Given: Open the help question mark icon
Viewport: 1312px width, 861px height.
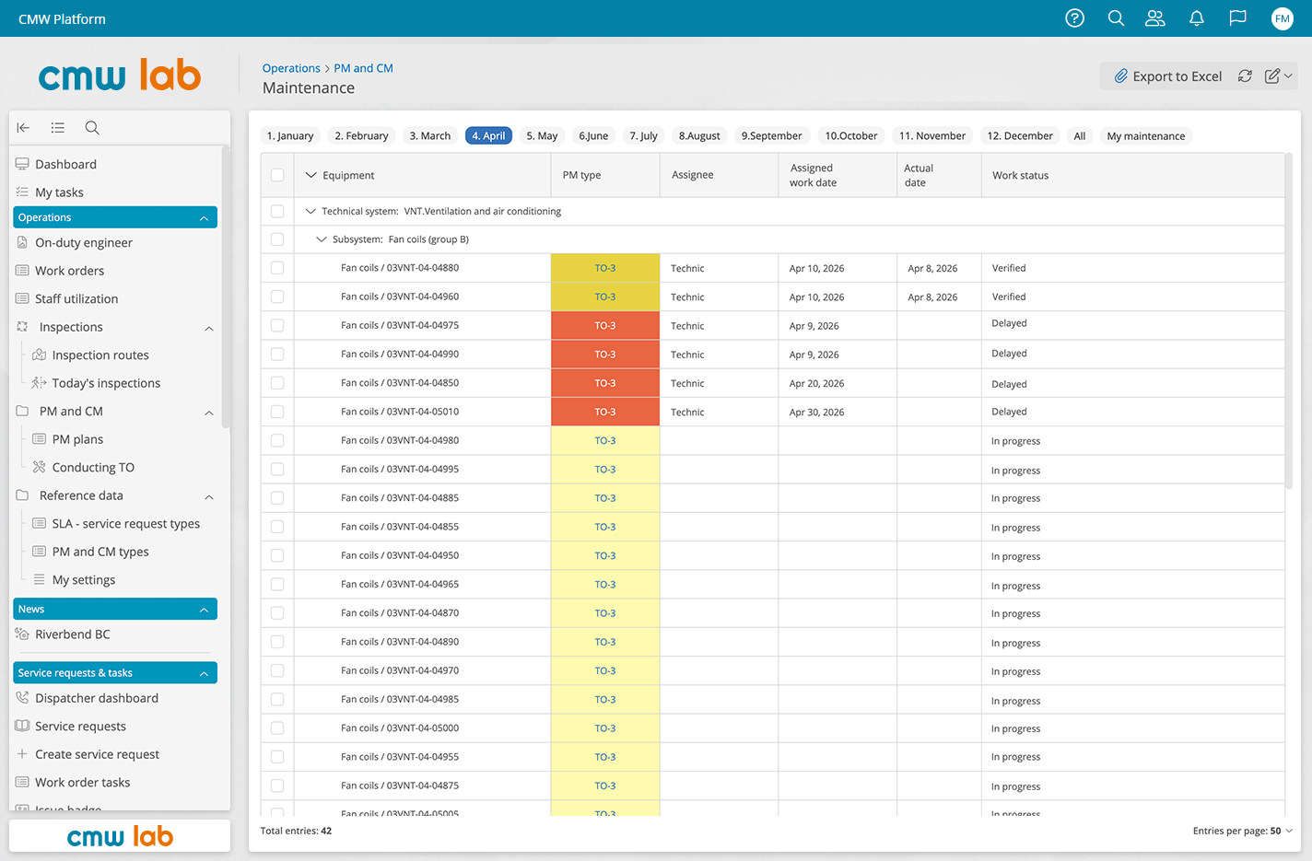Looking at the screenshot, I should 1074,18.
